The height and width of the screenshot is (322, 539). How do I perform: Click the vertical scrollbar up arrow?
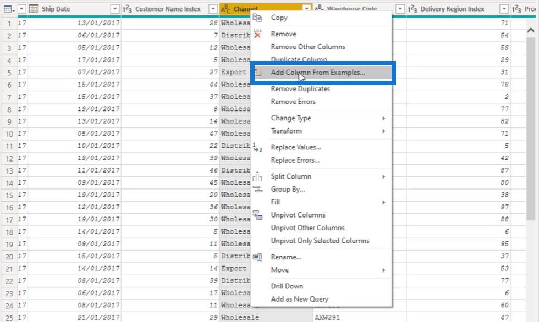click(531, 30)
